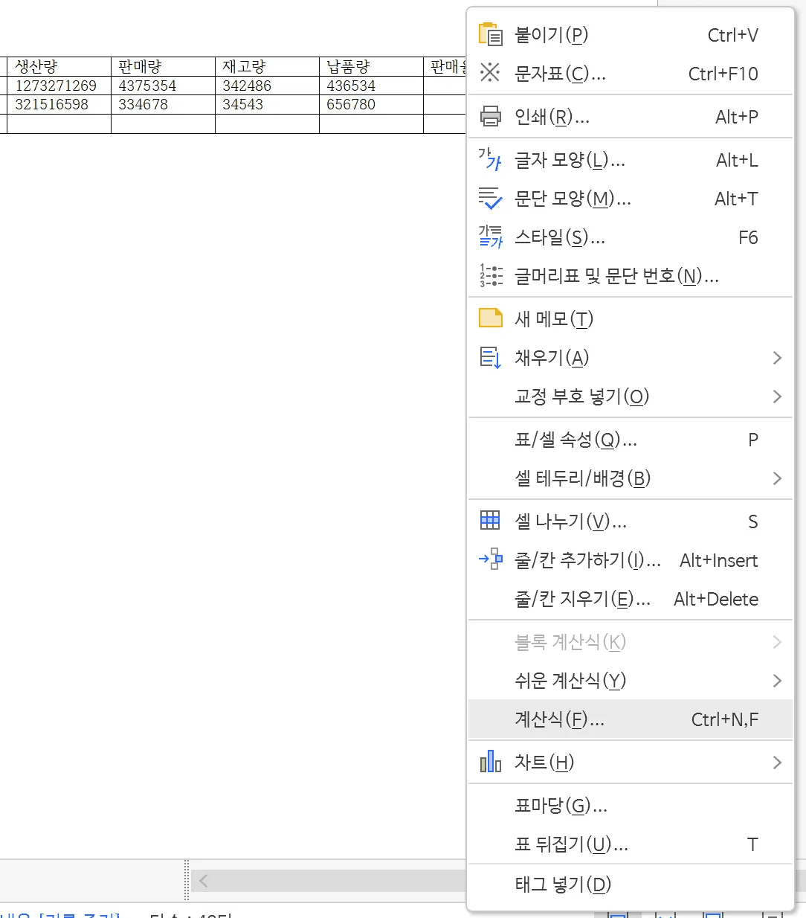Viewport: 806px width, 918px height.
Task: Expand the 교정 부호 넣기 submenu arrow
Action: [778, 397]
